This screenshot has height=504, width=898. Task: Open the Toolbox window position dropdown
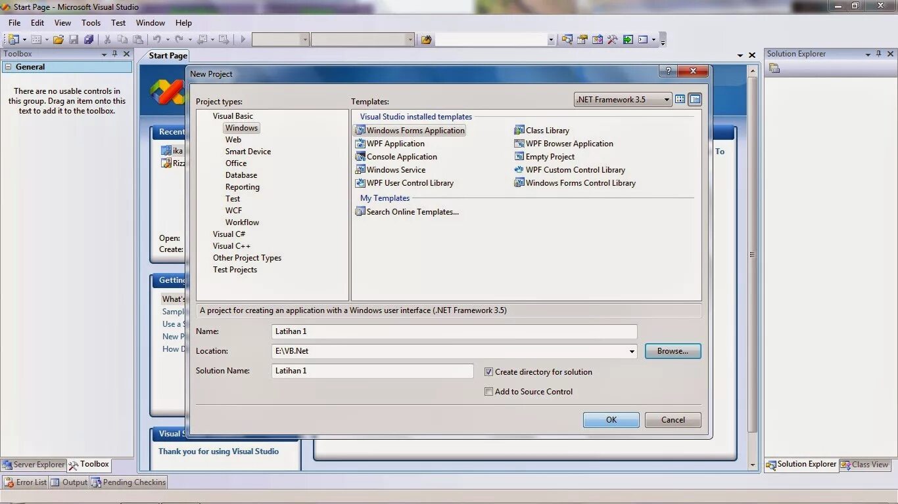[104, 54]
